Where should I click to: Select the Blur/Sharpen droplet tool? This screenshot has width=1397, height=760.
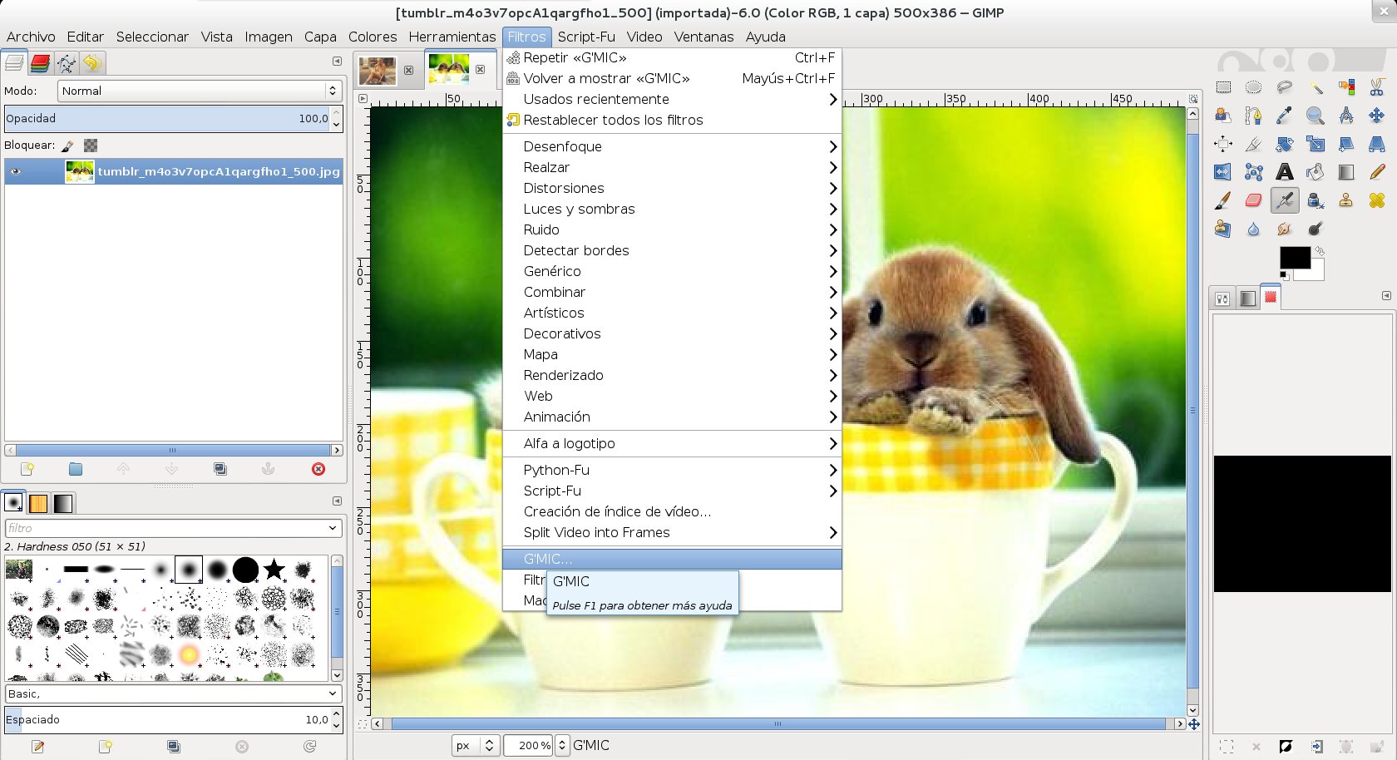tap(1254, 229)
